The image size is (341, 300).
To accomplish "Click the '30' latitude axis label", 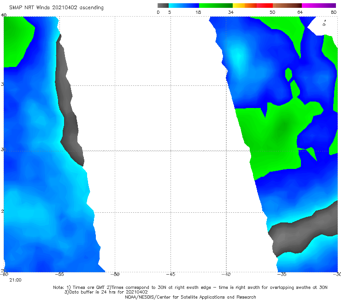I will pos(3,150).
